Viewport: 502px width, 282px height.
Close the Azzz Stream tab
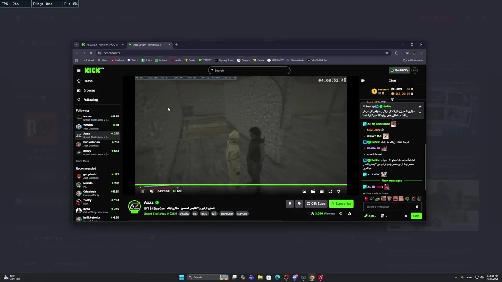(x=169, y=45)
